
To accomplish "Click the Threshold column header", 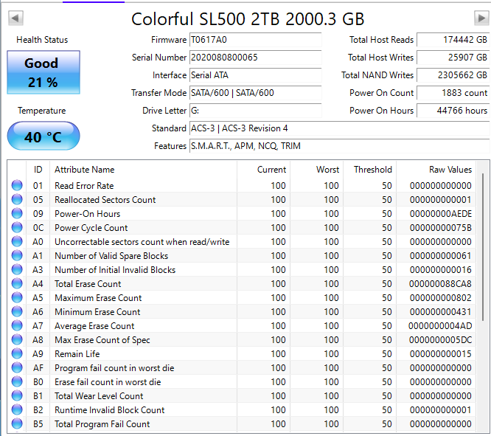I will (370, 170).
